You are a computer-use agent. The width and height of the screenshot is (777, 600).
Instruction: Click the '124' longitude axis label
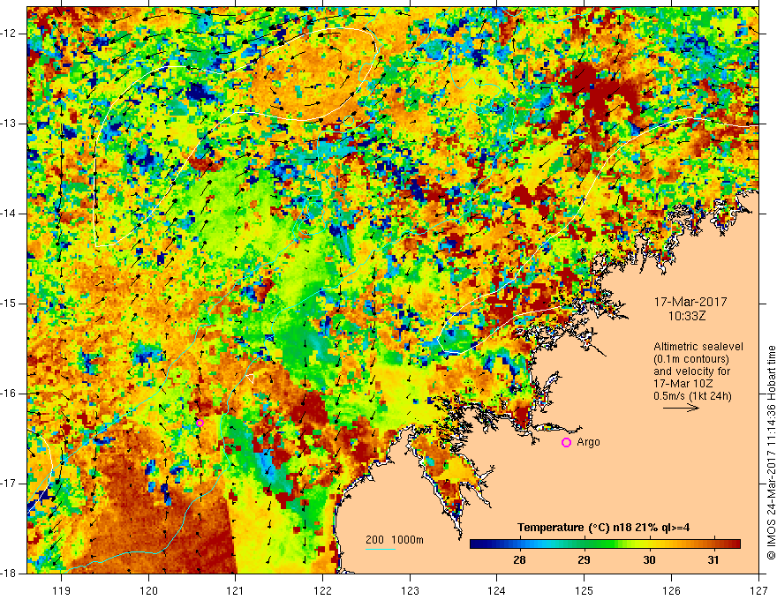pos(497,590)
